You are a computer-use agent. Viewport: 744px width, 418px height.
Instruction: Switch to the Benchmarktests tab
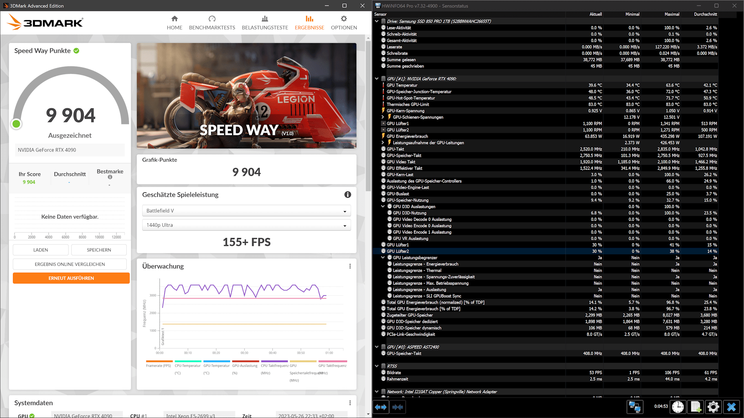212,23
